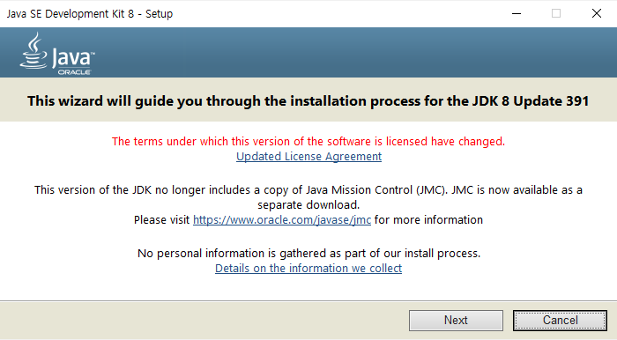Visit the oracle.com/javase/jmc link

282,219
